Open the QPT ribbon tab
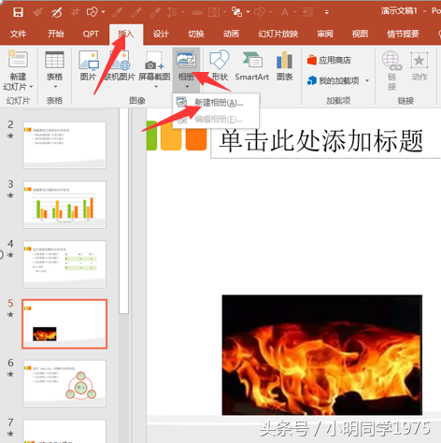Screen dimensions: 441x443 (x=91, y=34)
